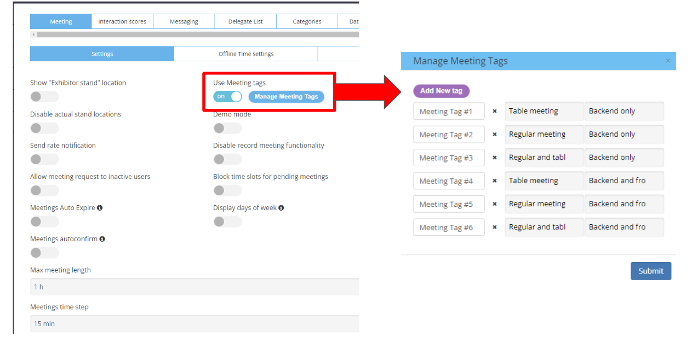
Task: Edit the Meeting Tag #1 name field
Action: pyautogui.click(x=449, y=111)
